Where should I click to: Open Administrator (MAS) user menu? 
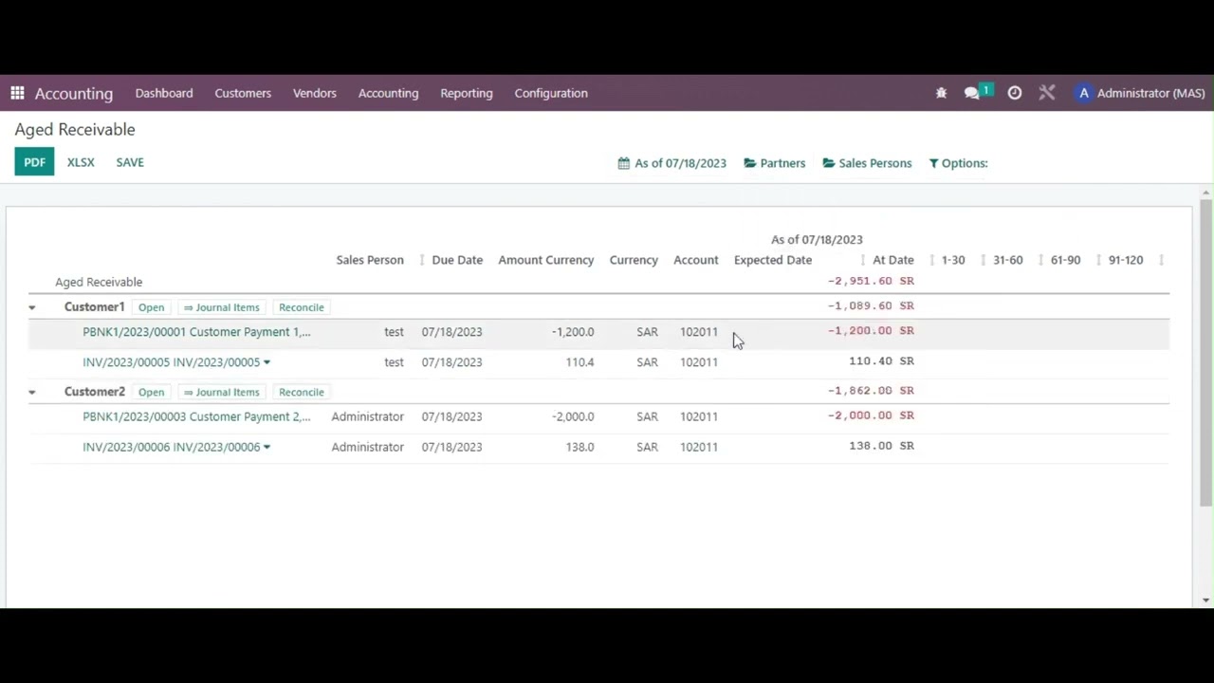click(1140, 93)
